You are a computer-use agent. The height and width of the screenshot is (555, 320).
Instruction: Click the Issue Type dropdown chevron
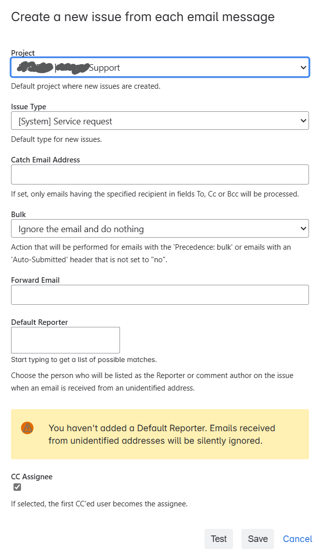303,120
